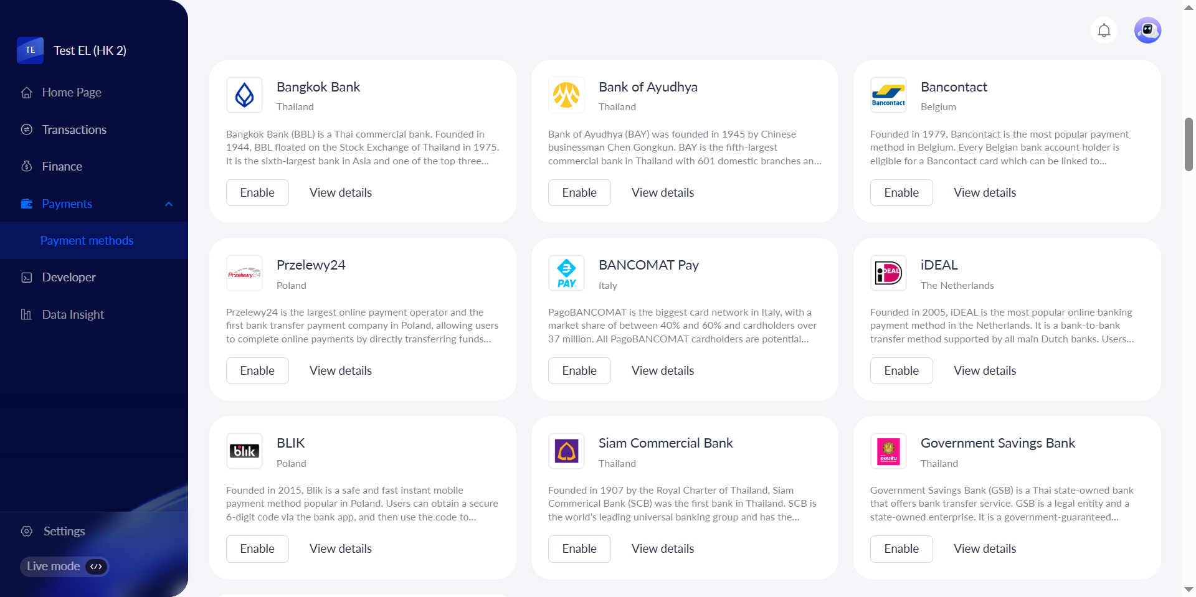This screenshot has height=597, width=1196.
Task: Click the Bancontact logo icon
Action: click(x=888, y=95)
